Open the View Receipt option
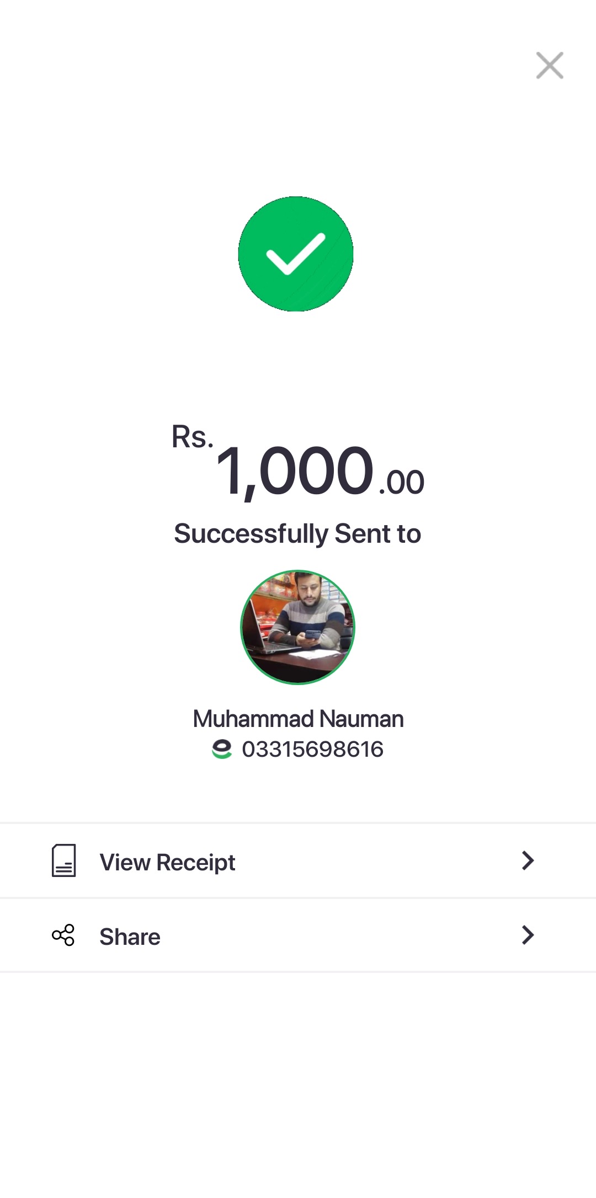This screenshot has width=596, height=1198. 168,862
